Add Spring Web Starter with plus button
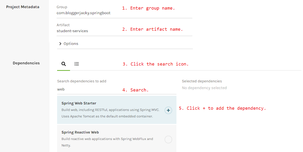The width and height of the screenshot is (303, 152). tap(168, 110)
